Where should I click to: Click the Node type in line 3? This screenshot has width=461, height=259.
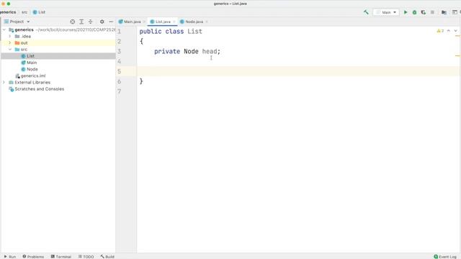coord(191,51)
